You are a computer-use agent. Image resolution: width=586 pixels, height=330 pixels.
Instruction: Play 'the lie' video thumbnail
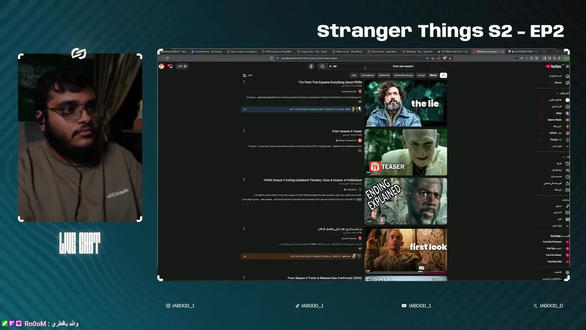[x=406, y=104]
